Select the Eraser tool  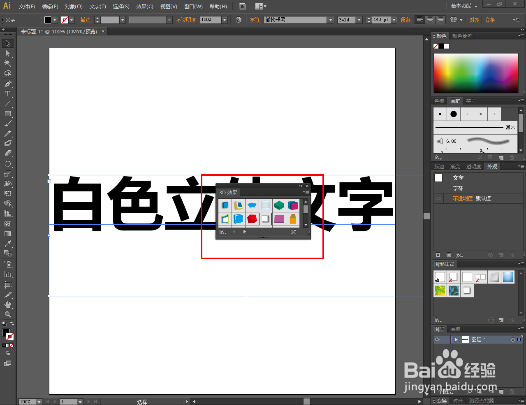8,153
